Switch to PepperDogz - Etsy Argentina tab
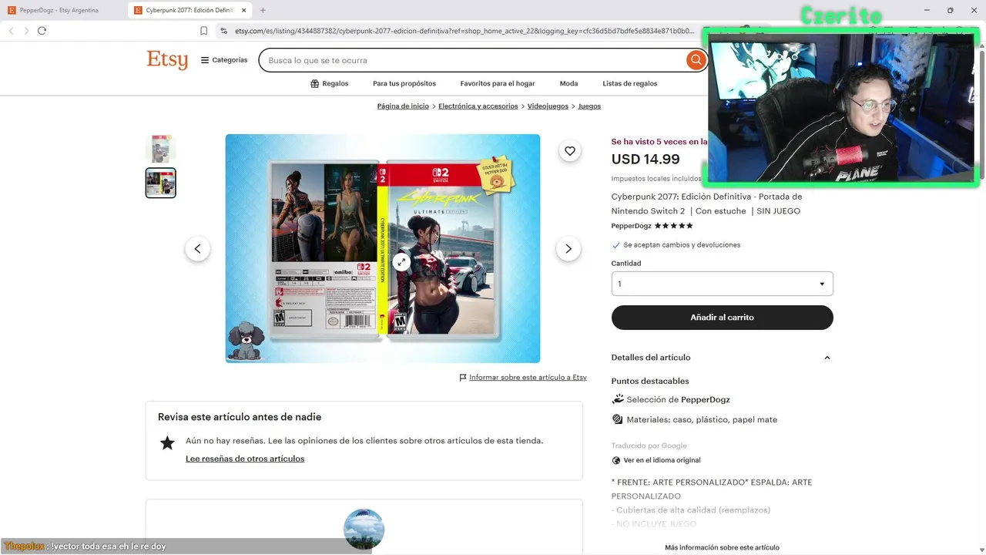 coord(59,10)
